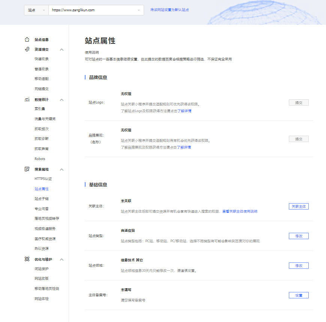Screen dimensions: 326x322
Task: Go to the HTTPS认证 page
Action: (x=43, y=179)
